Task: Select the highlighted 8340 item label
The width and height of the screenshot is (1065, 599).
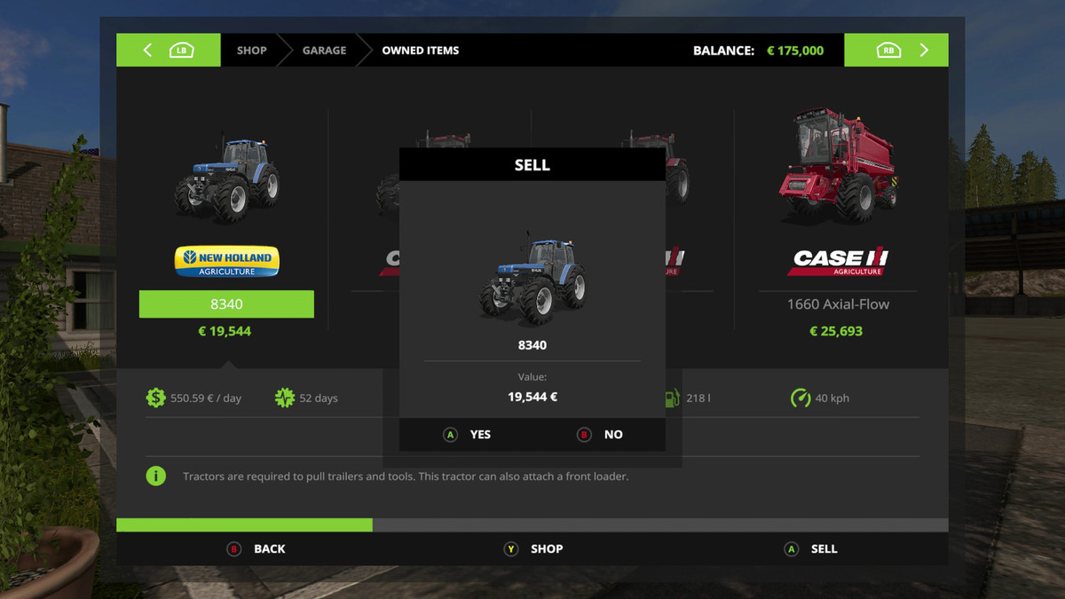Action: pos(226,303)
